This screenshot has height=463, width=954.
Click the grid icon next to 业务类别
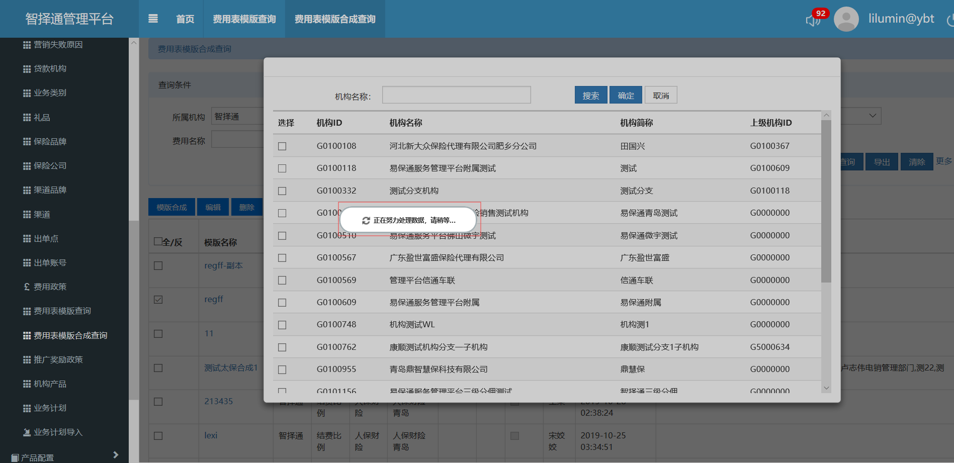(x=27, y=93)
